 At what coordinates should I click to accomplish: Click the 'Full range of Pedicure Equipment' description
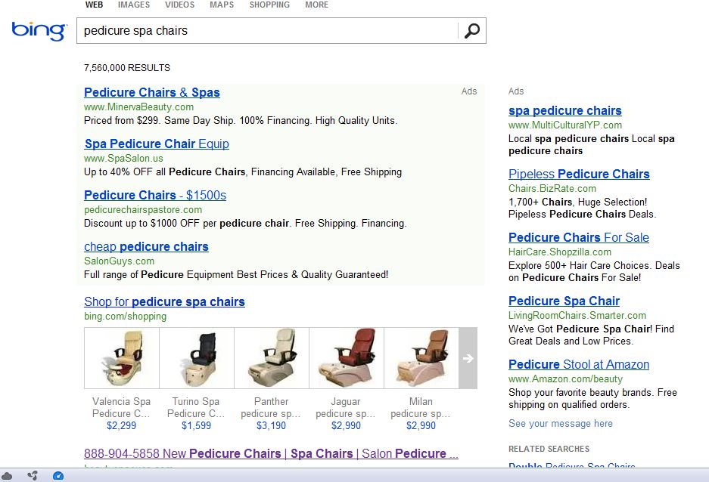click(x=236, y=275)
